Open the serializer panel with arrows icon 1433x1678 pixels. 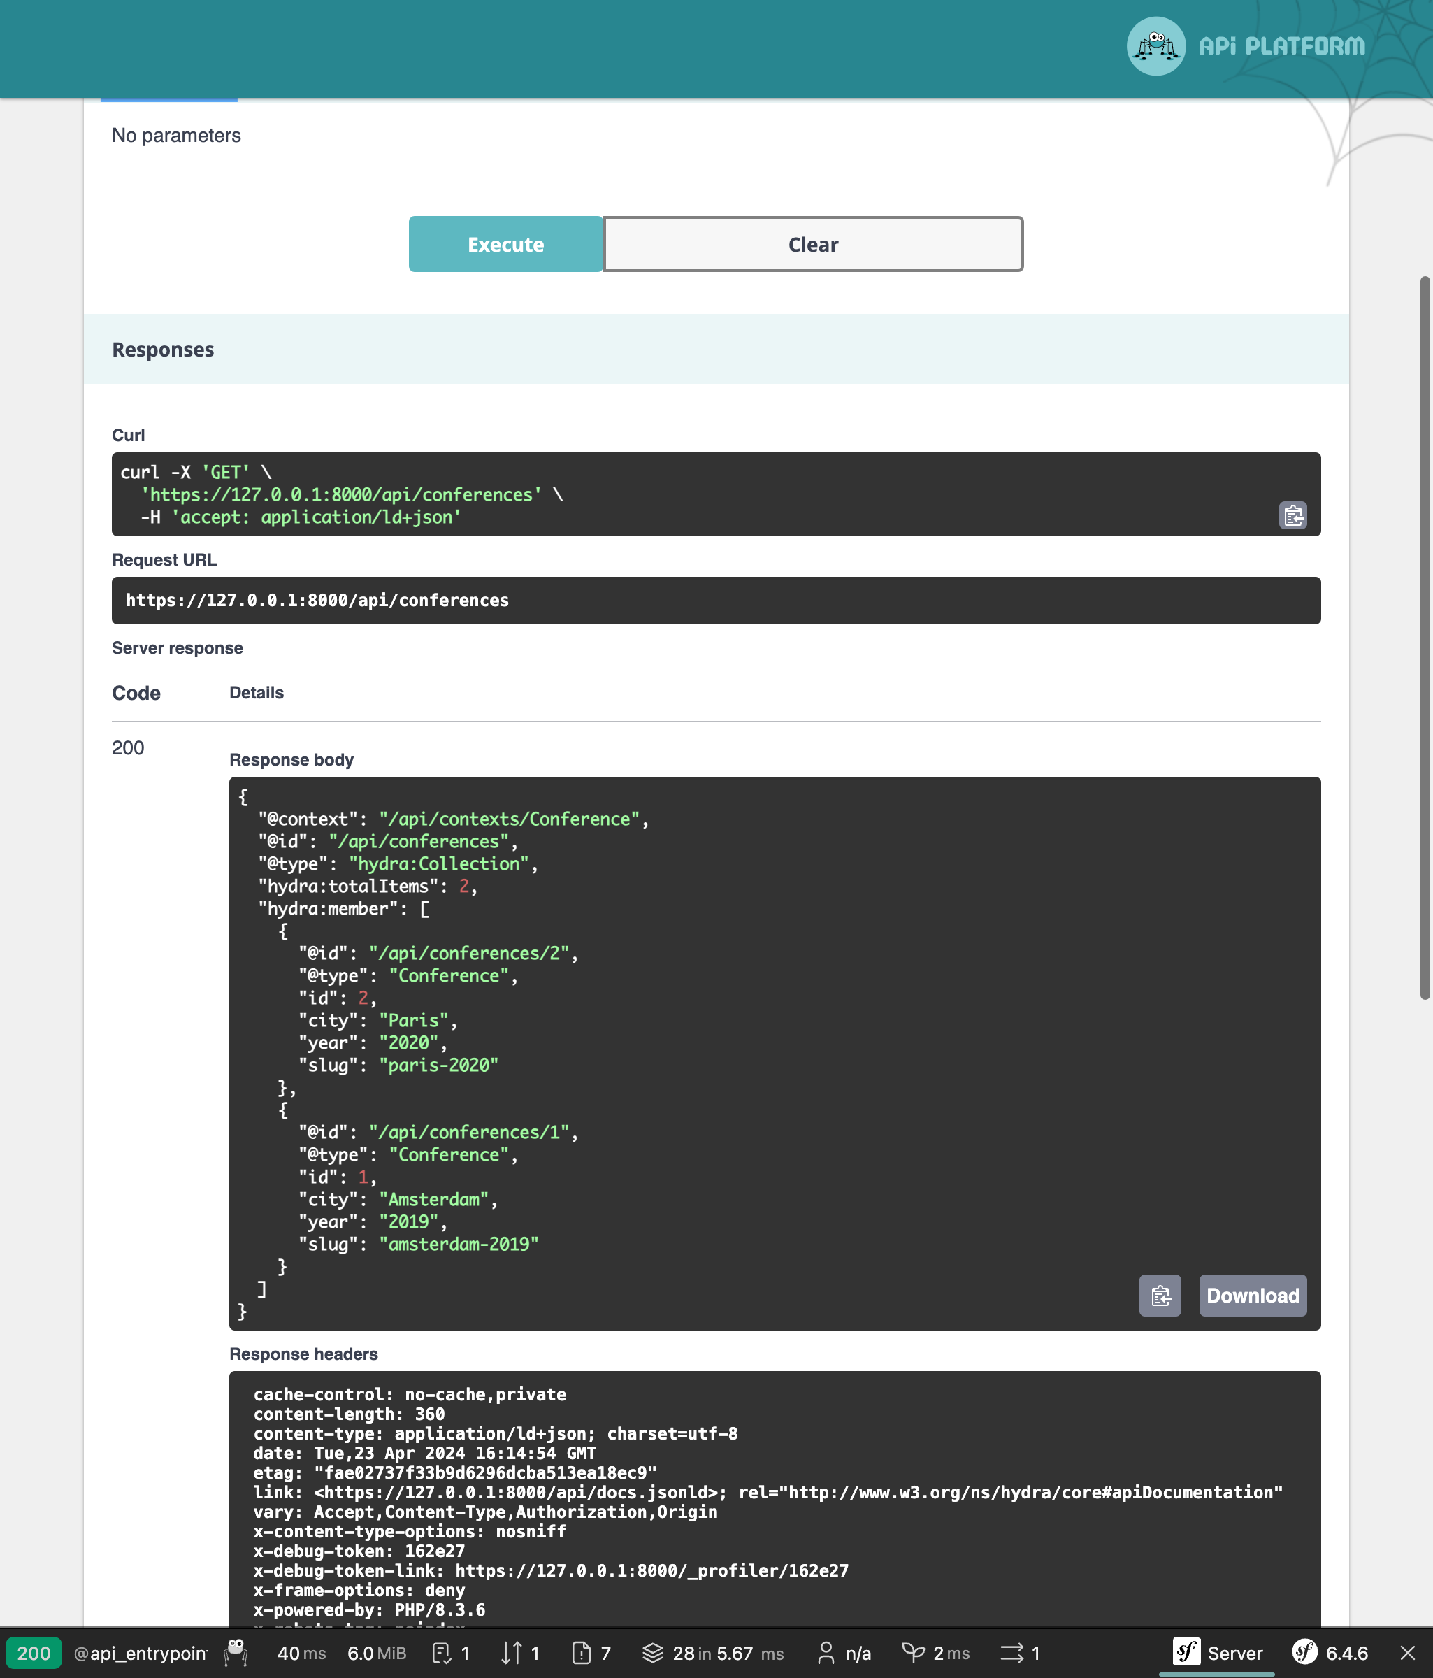(519, 1652)
